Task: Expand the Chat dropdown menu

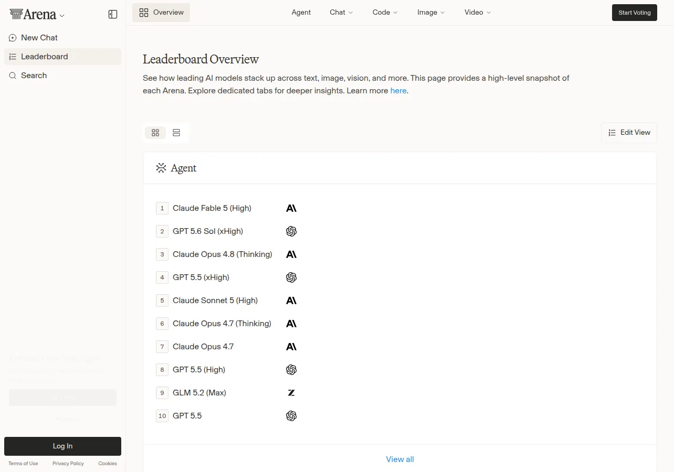Action: (341, 13)
